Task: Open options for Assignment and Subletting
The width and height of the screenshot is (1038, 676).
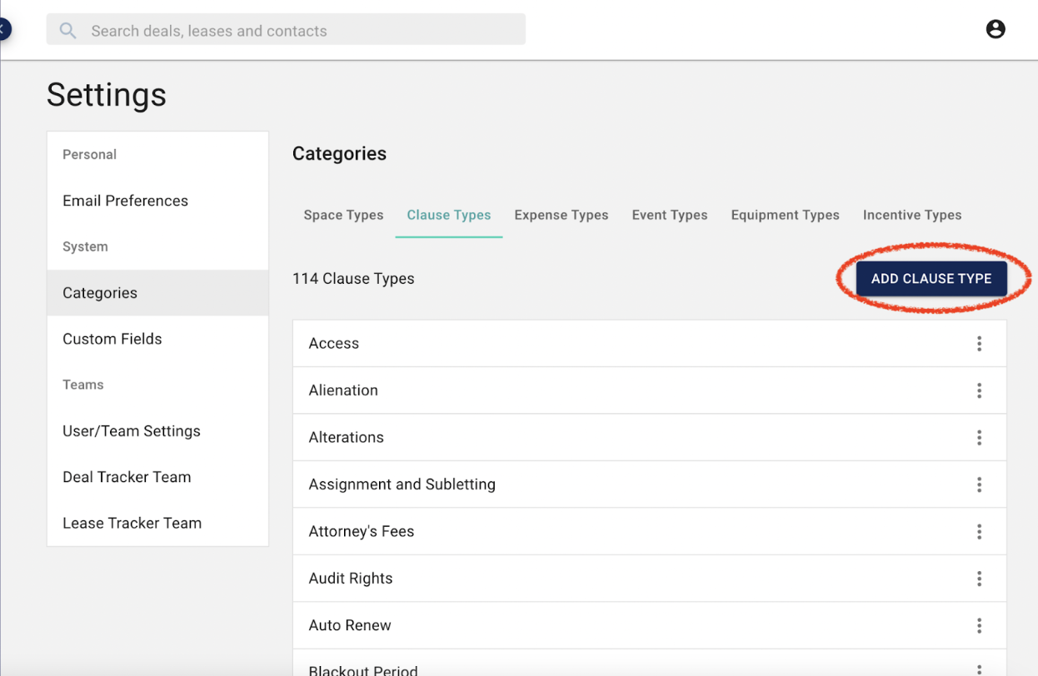Action: 979,485
